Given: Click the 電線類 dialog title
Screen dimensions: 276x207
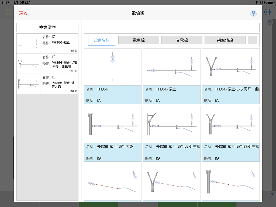Looking at the screenshot, I should pyautogui.click(x=138, y=13).
